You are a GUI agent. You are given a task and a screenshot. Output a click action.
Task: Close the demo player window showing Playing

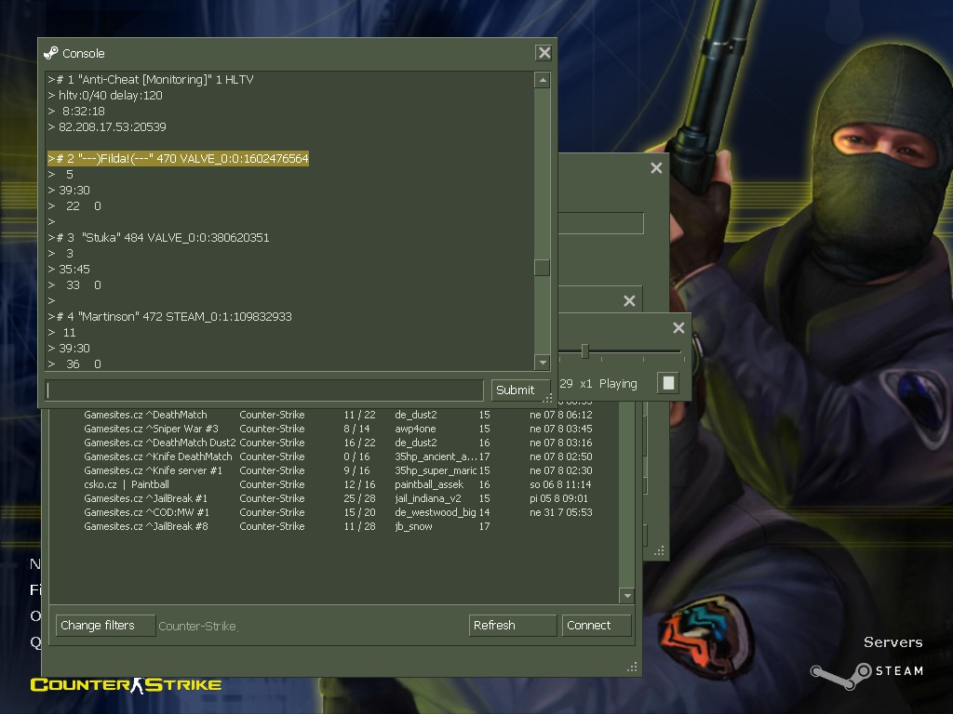[678, 328]
